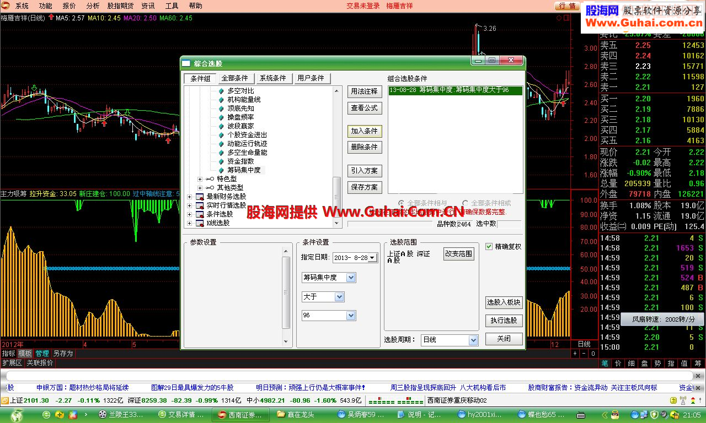Select 多空生命量能 formula icon
This screenshot has height=423, width=706.
(x=222, y=153)
